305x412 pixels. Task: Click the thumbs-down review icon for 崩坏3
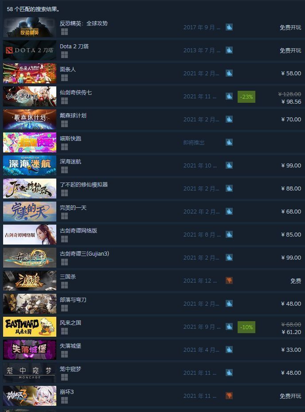point(229,396)
